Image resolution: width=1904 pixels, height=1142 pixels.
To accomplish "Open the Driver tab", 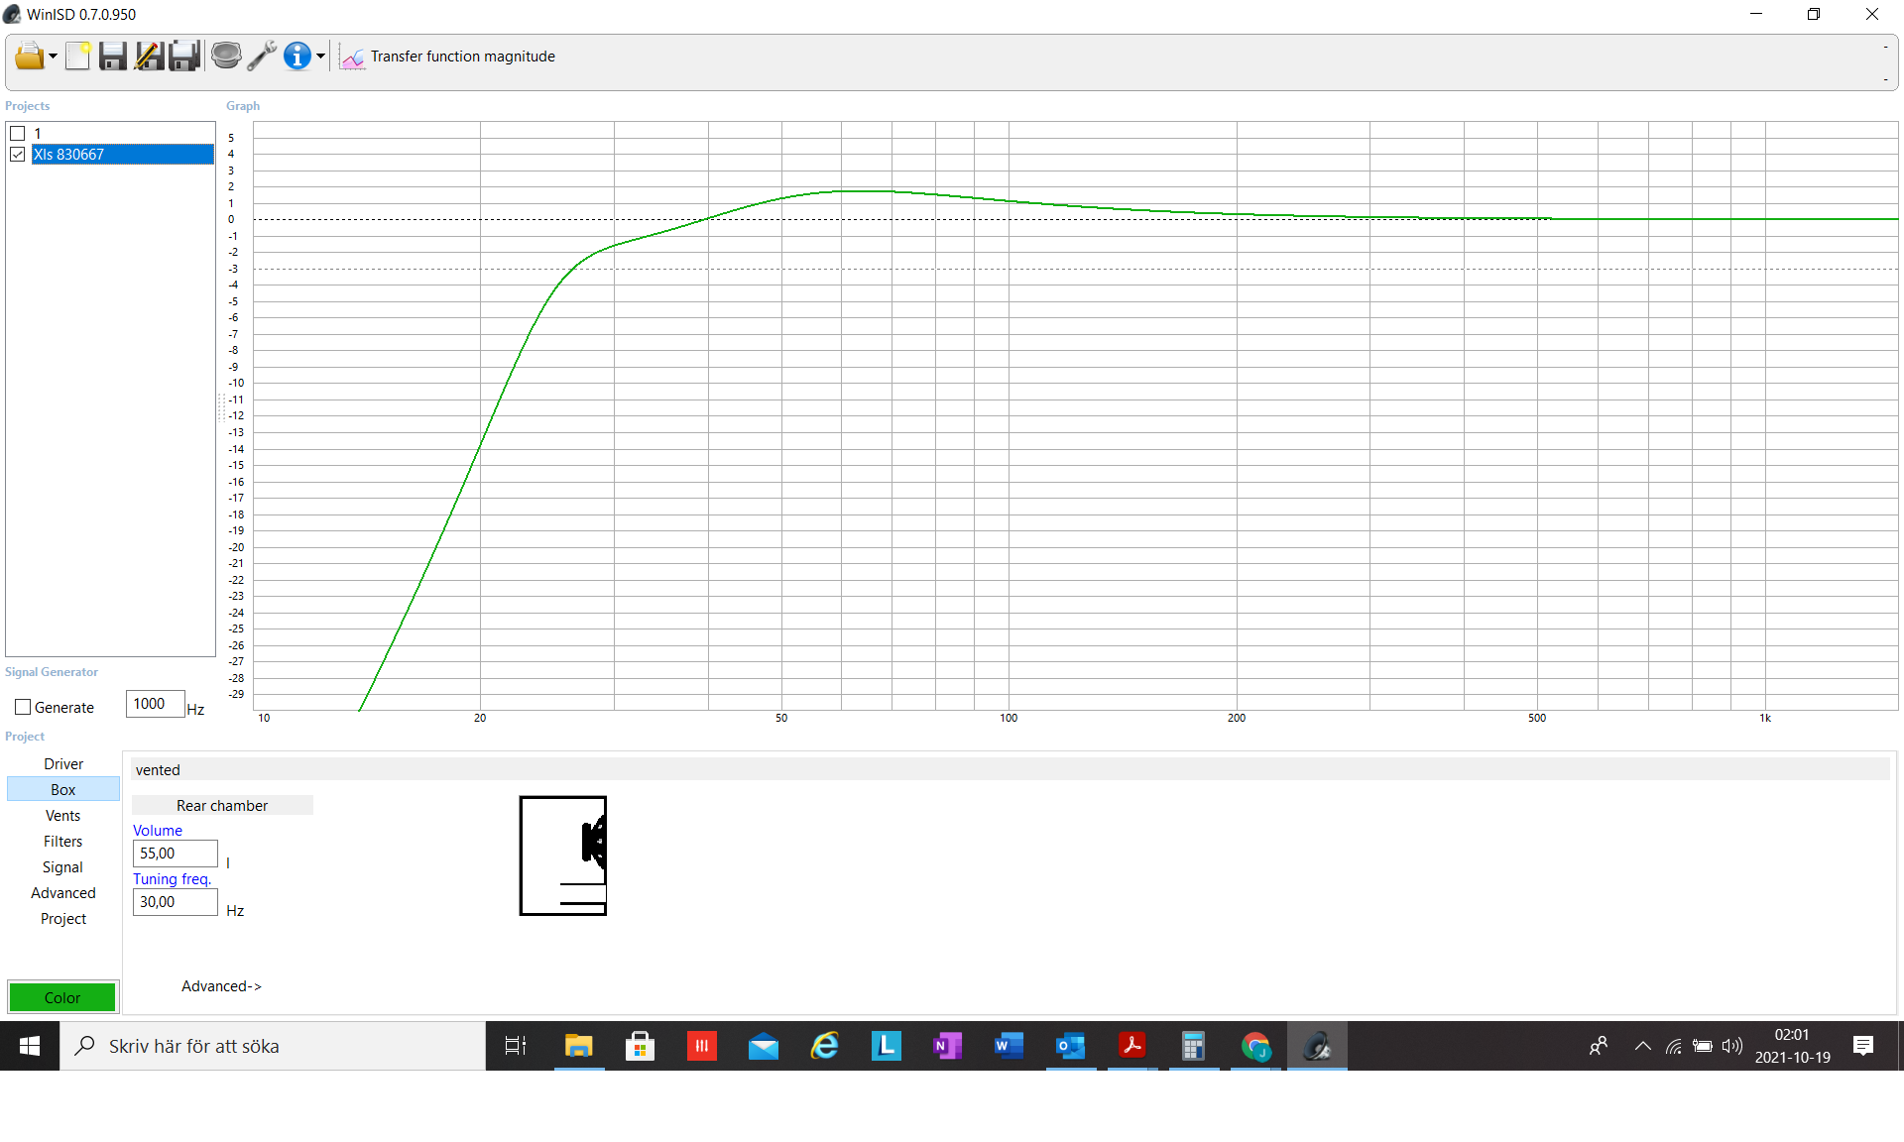I will tap(63, 763).
